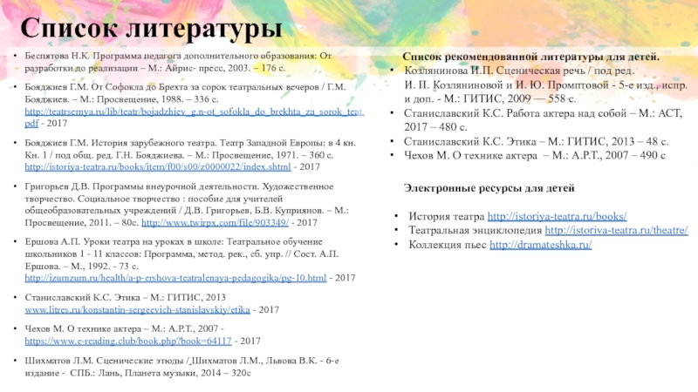Click left-column 'Станиславский К.С. Этика – М.: ГИТИС, 2013'
The image size is (698, 392).
click(125, 297)
